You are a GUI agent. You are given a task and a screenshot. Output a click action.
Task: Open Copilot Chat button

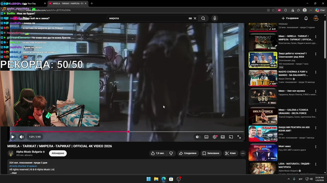tap(320, 10)
